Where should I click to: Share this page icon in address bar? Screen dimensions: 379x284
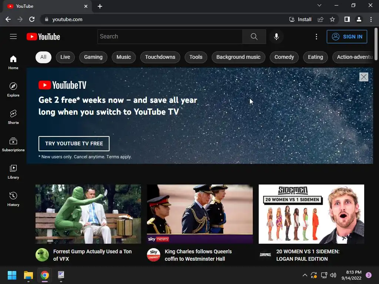(x=321, y=19)
